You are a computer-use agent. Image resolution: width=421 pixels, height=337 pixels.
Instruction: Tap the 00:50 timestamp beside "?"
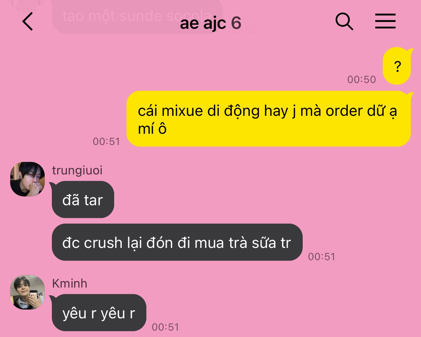point(362,80)
